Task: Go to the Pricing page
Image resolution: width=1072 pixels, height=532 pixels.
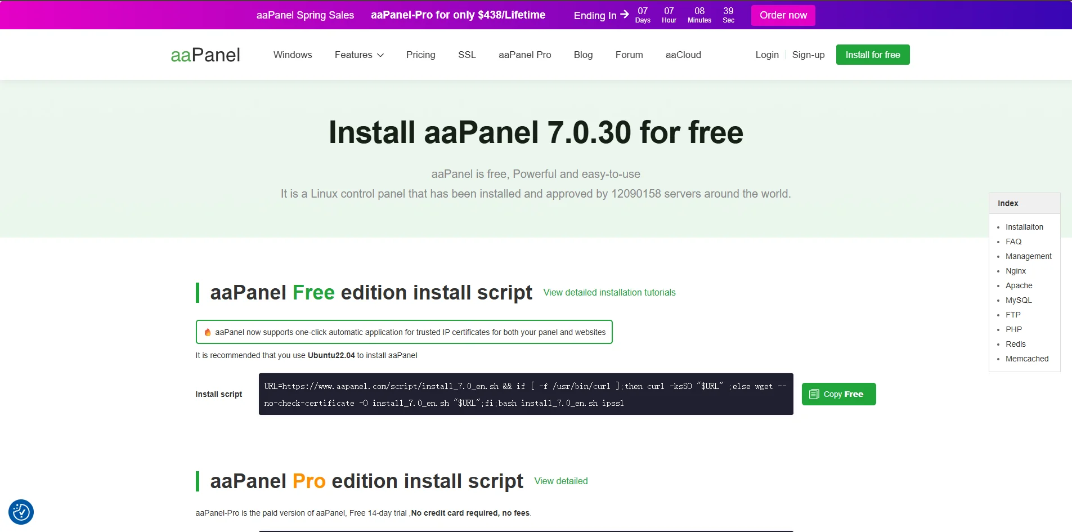Action: click(420, 55)
